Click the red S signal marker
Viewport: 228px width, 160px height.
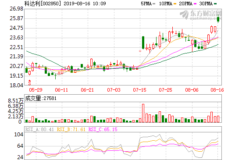click(x=30, y=82)
